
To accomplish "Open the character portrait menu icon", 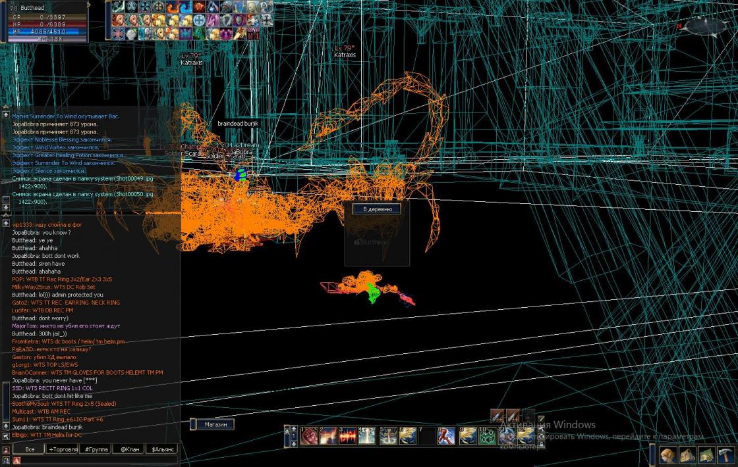I will tap(667, 455).
